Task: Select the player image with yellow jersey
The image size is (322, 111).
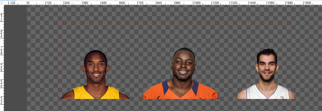Action: [x=95, y=75]
